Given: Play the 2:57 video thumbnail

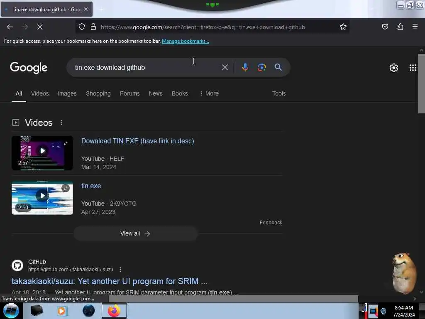Looking at the screenshot, I should (42, 153).
